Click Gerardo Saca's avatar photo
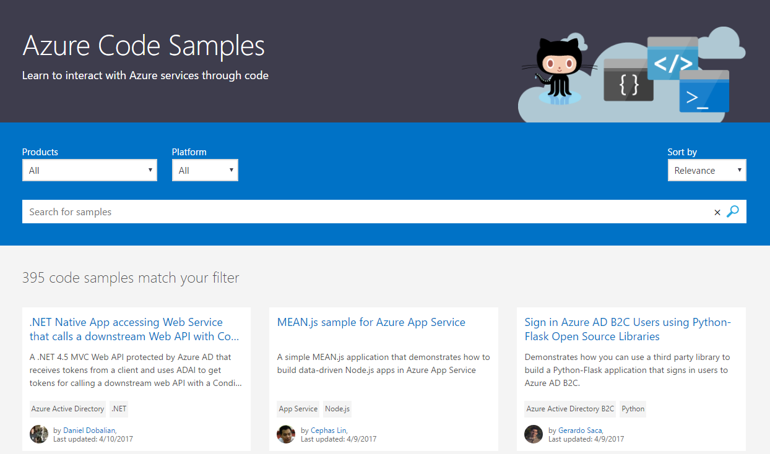The height and width of the screenshot is (454, 770). (534, 434)
